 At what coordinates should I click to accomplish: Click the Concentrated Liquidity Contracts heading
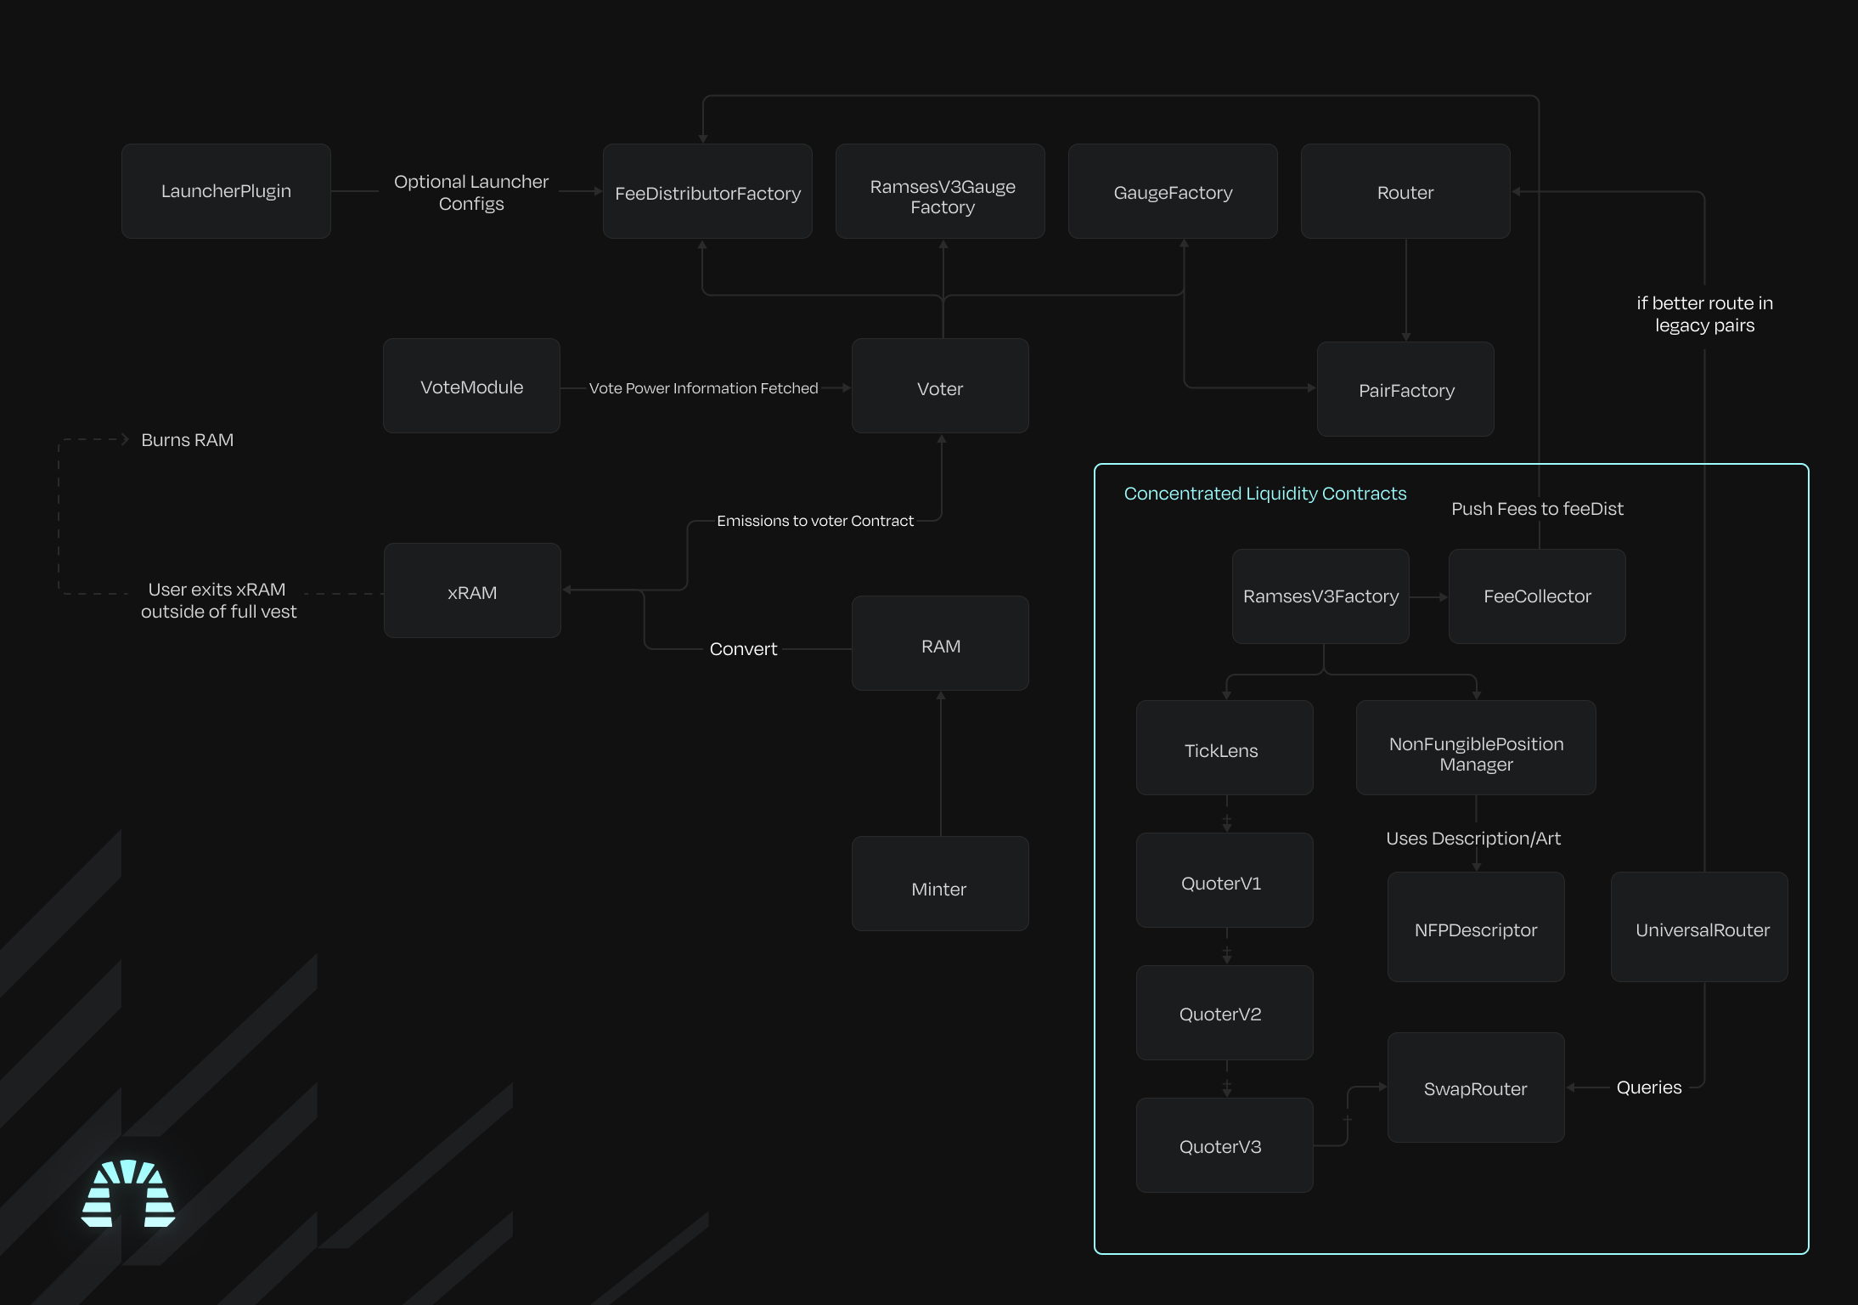(1264, 494)
